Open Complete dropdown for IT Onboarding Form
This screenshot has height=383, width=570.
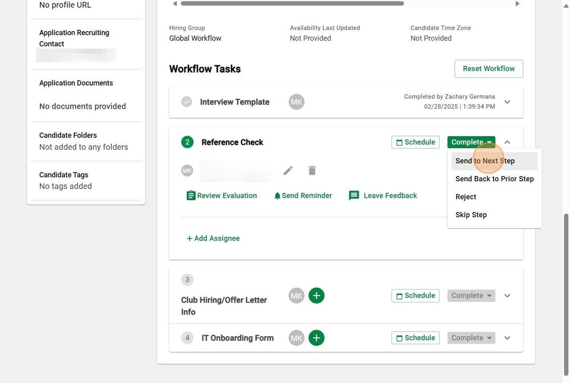(x=471, y=338)
